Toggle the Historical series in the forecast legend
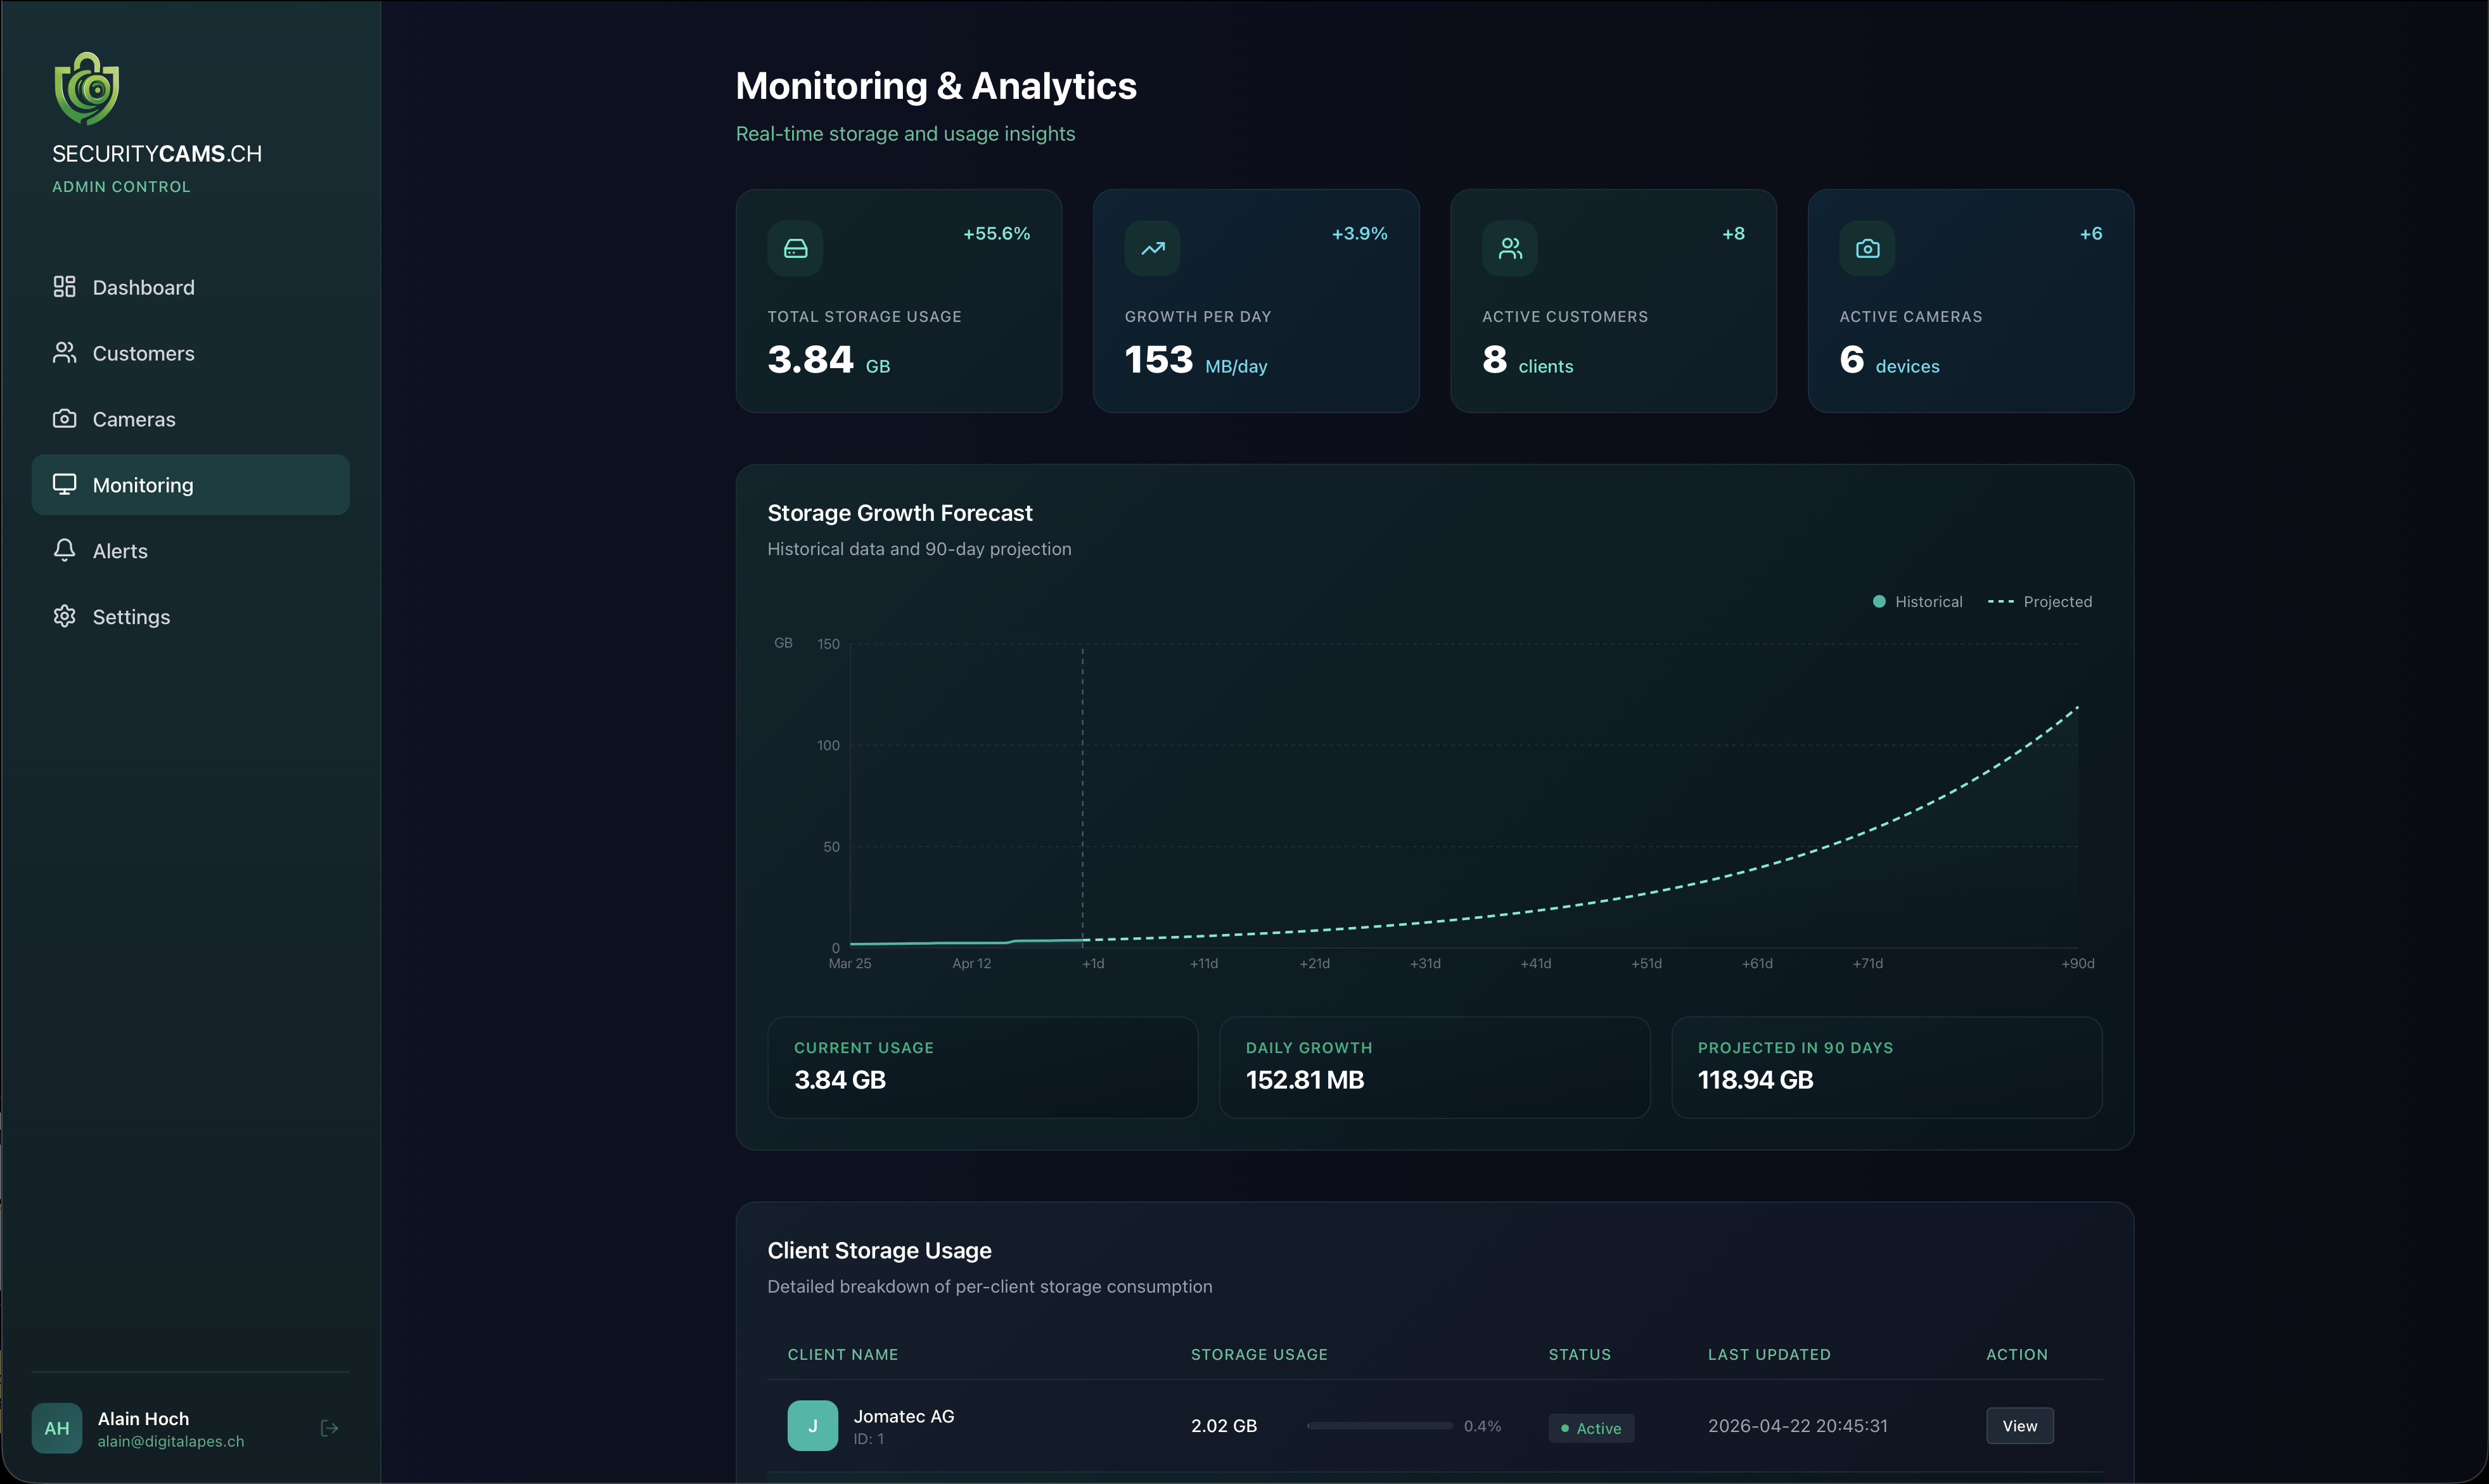 pos(1917,601)
